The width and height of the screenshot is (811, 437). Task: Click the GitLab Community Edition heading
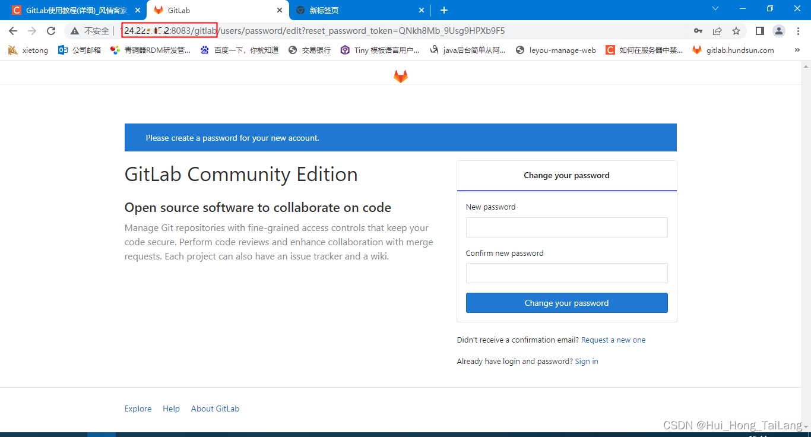241,175
